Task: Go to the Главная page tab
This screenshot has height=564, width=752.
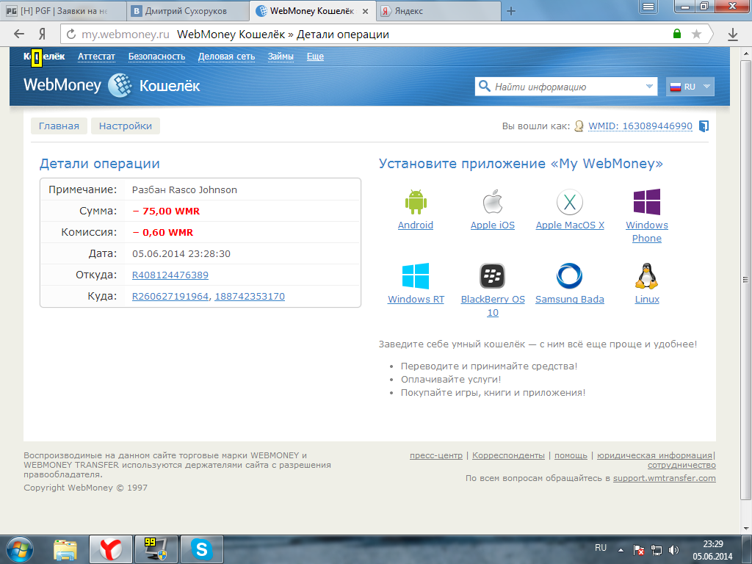Action: click(59, 126)
